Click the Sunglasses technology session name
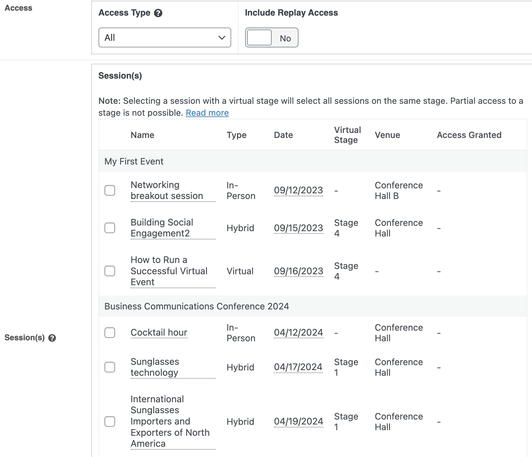532x457 pixels. [155, 367]
